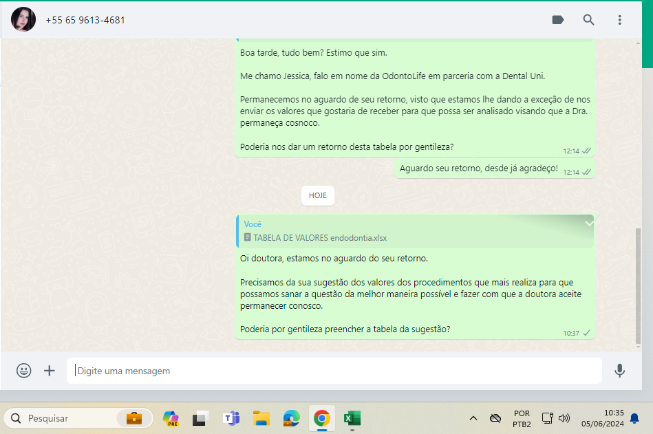Viewport: 653px width, 434px height.
Task: Open the emoji picker
Action: [x=24, y=371]
